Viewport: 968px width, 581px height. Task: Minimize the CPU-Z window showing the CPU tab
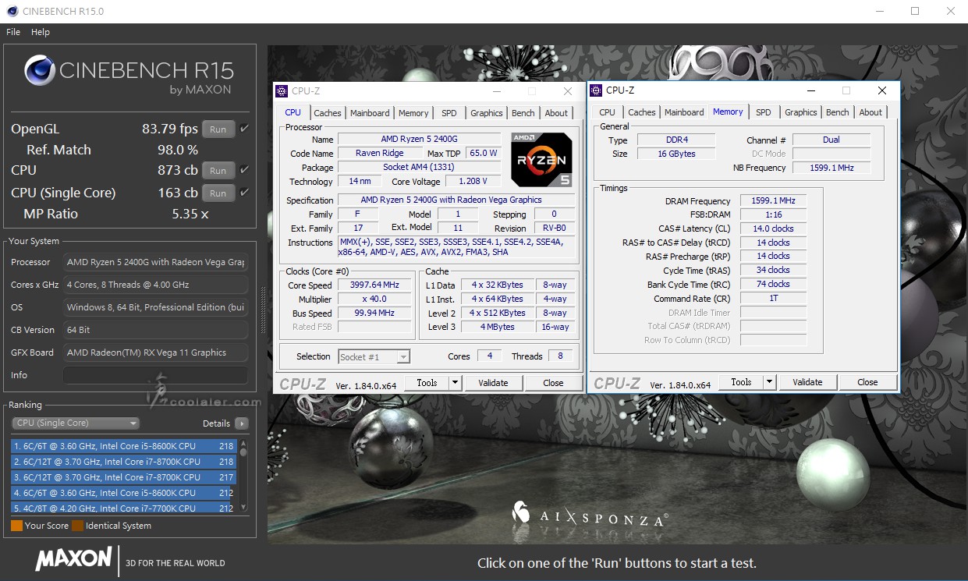click(497, 91)
